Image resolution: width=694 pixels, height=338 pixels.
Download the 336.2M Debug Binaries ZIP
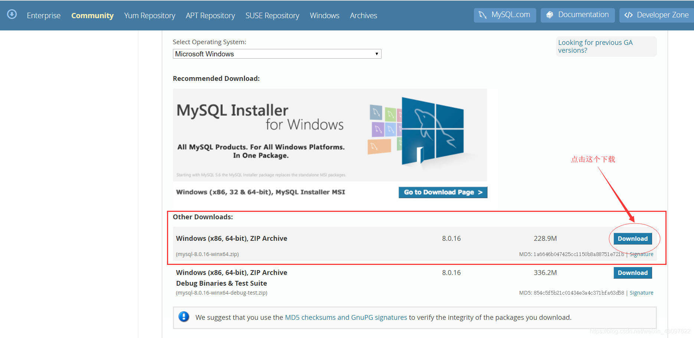(632, 273)
